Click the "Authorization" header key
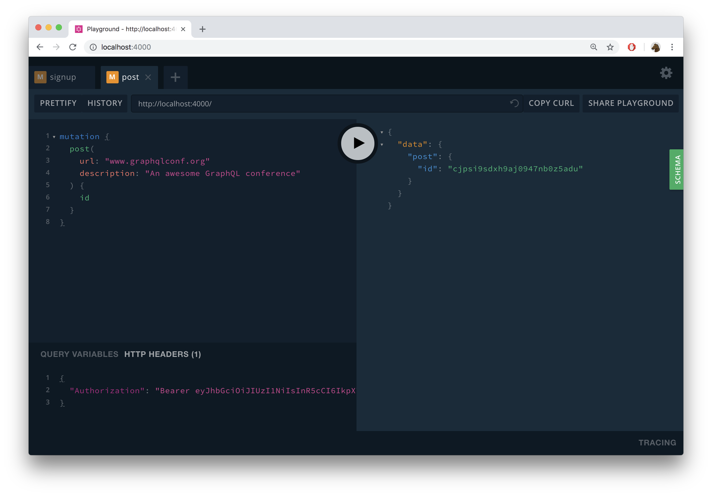The height and width of the screenshot is (496, 712). (107, 391)
